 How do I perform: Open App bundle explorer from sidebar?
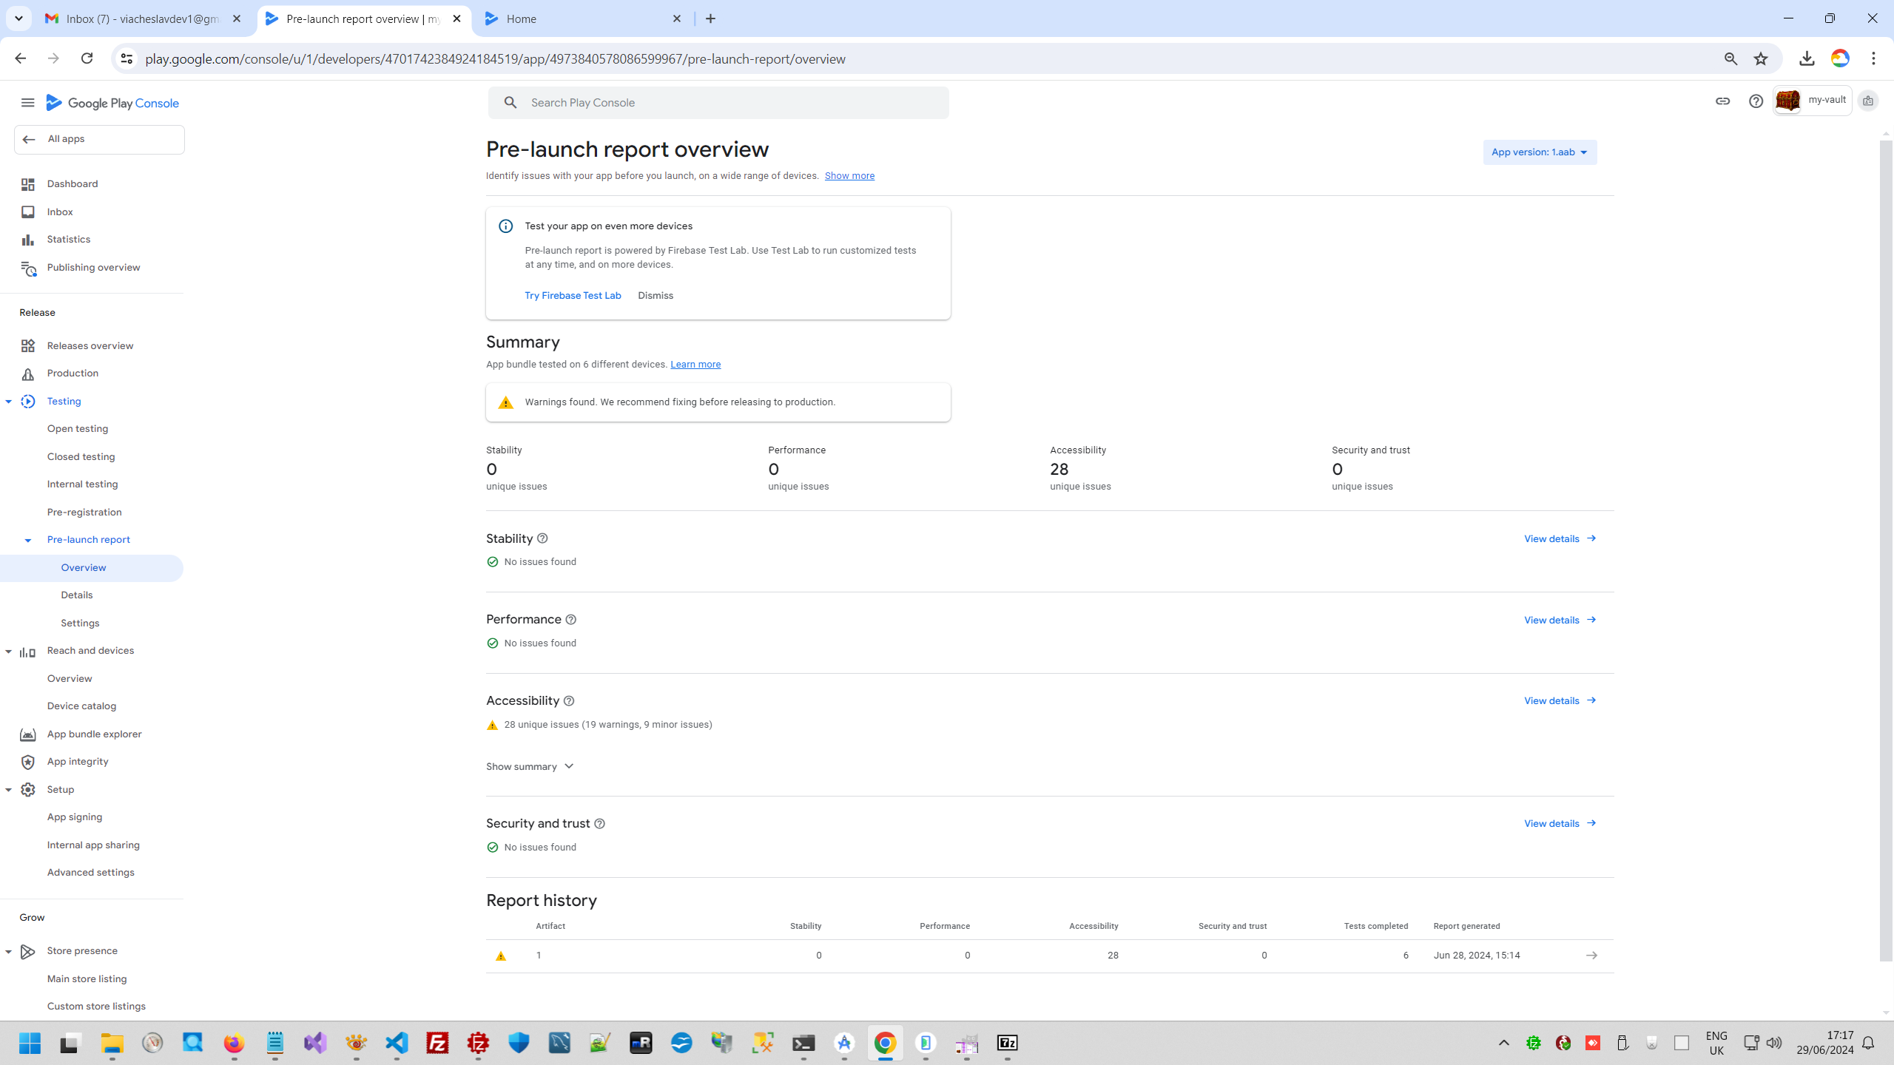pyautogui.click(x=94, y=734)
